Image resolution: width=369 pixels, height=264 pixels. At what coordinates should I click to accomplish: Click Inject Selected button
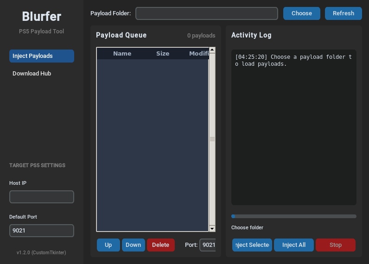pyautogui.click(x=252, y=245)
